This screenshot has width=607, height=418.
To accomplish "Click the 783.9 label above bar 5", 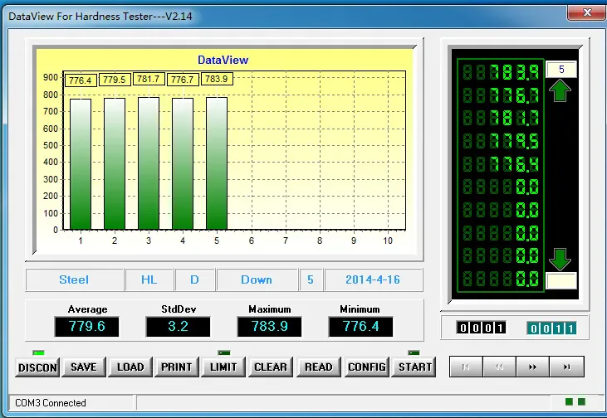I will tap(217, 79).
